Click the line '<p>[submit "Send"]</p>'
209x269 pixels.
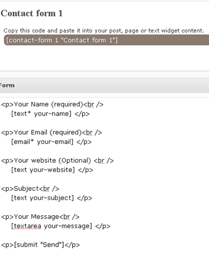40,245
